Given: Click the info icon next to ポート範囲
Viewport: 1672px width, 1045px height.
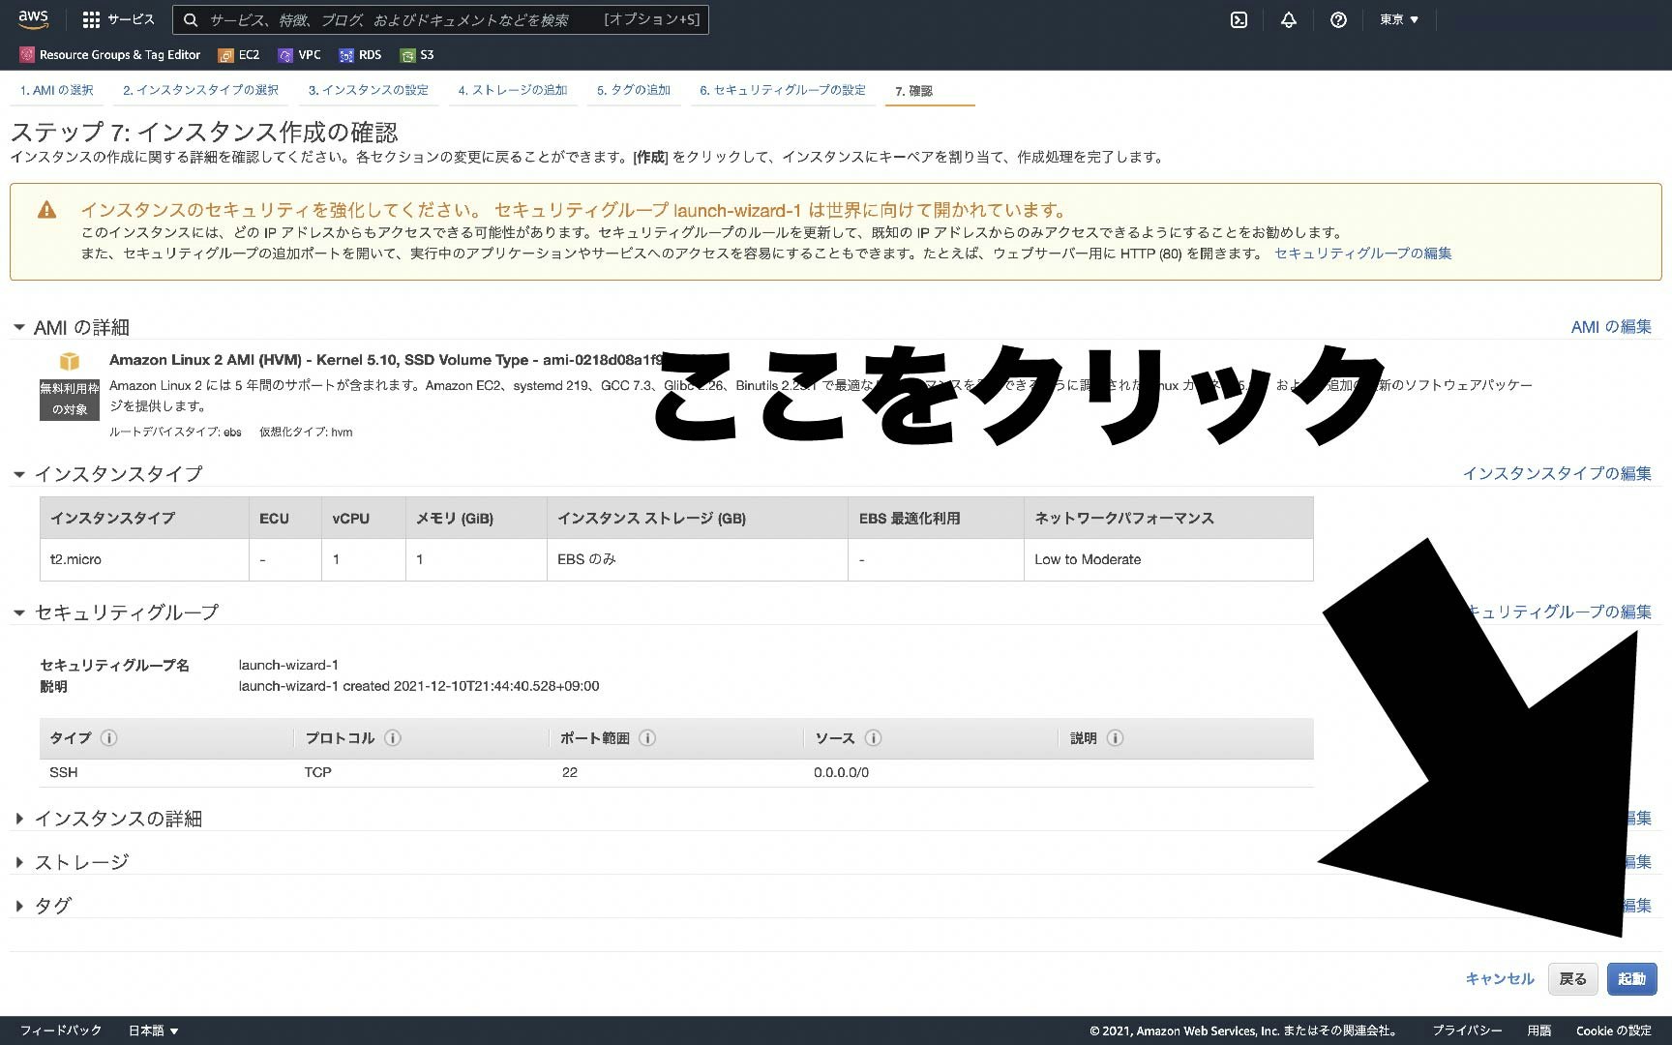Looking at the screenshot, I should 647,738.
